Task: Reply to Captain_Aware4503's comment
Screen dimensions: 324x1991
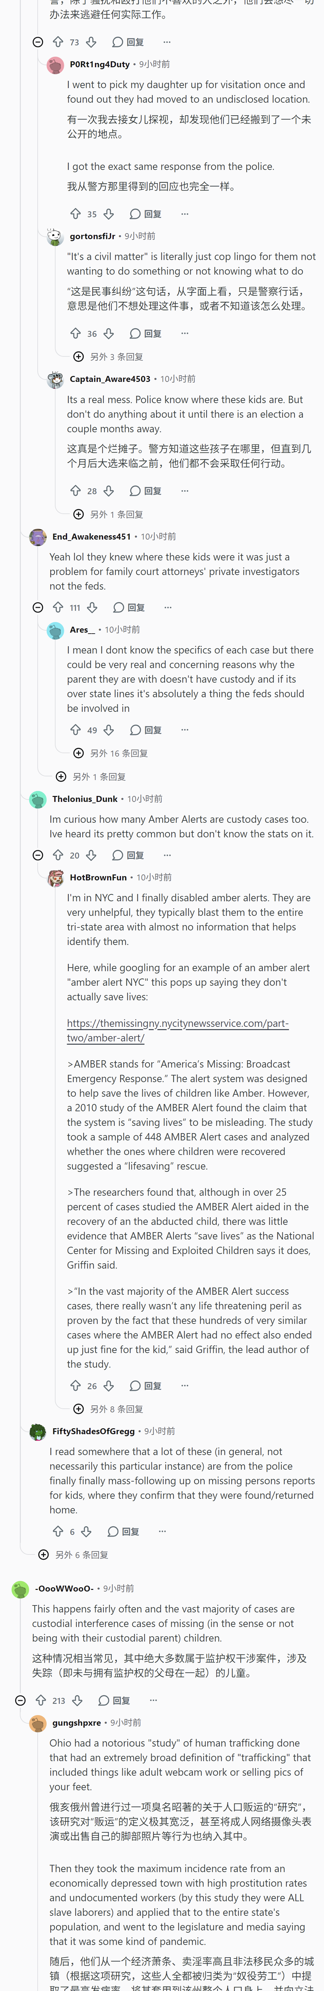Action: (x=146, y=491)
